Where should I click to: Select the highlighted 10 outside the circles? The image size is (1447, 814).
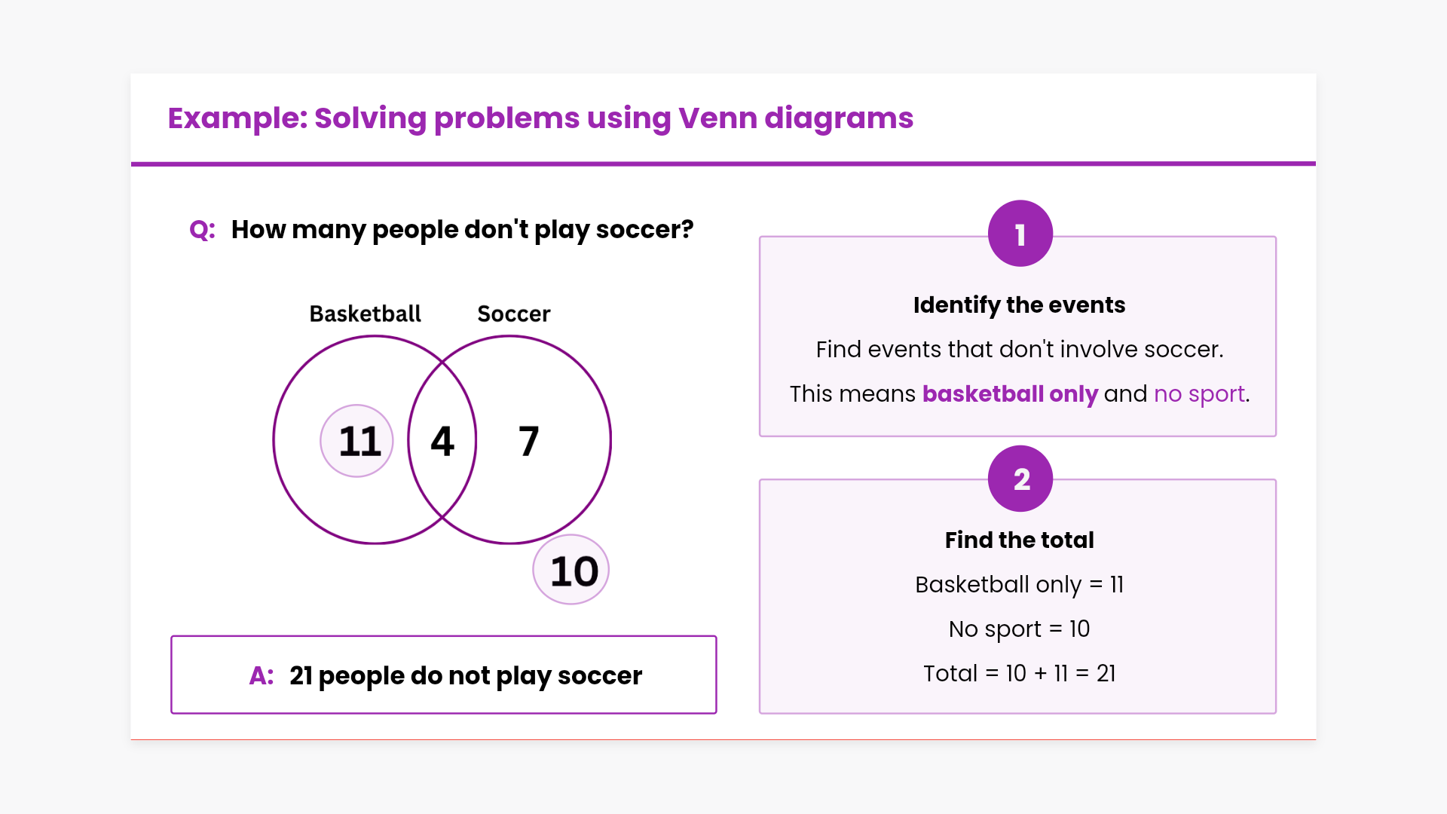point(571,571)
